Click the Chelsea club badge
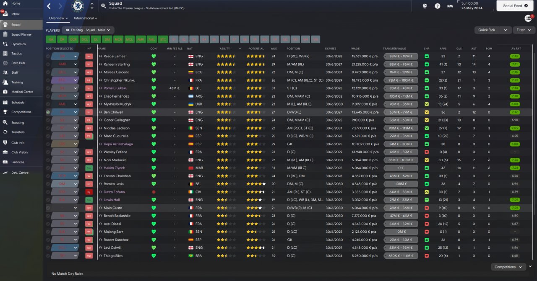Screen dimensions: 537x281 pos(78,6)
